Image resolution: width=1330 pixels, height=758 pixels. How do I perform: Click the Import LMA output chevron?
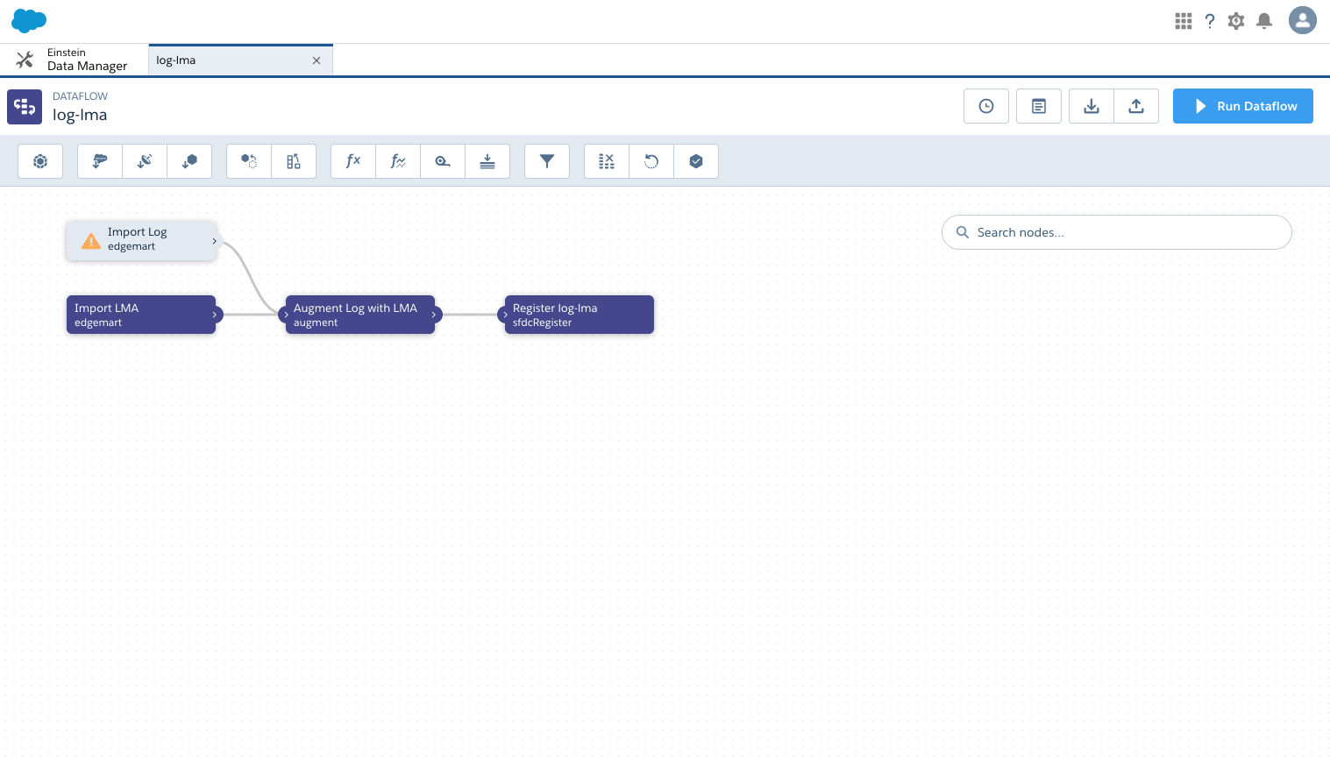click(x=215, y=315)
